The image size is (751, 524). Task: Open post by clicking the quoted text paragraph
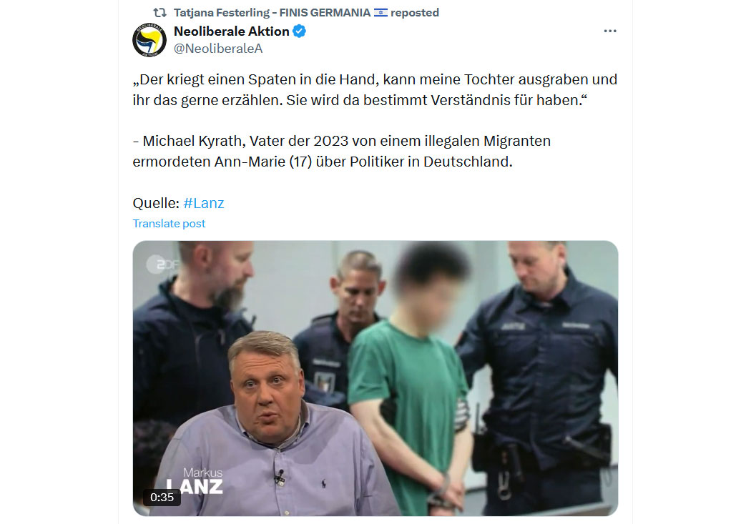click(375, 89)
